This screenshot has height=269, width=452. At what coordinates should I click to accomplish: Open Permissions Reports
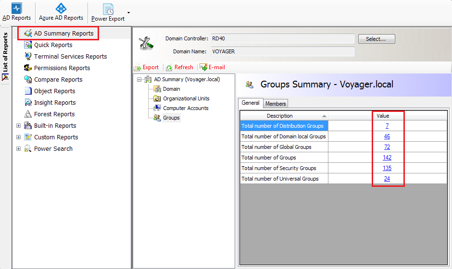(62, 68)
